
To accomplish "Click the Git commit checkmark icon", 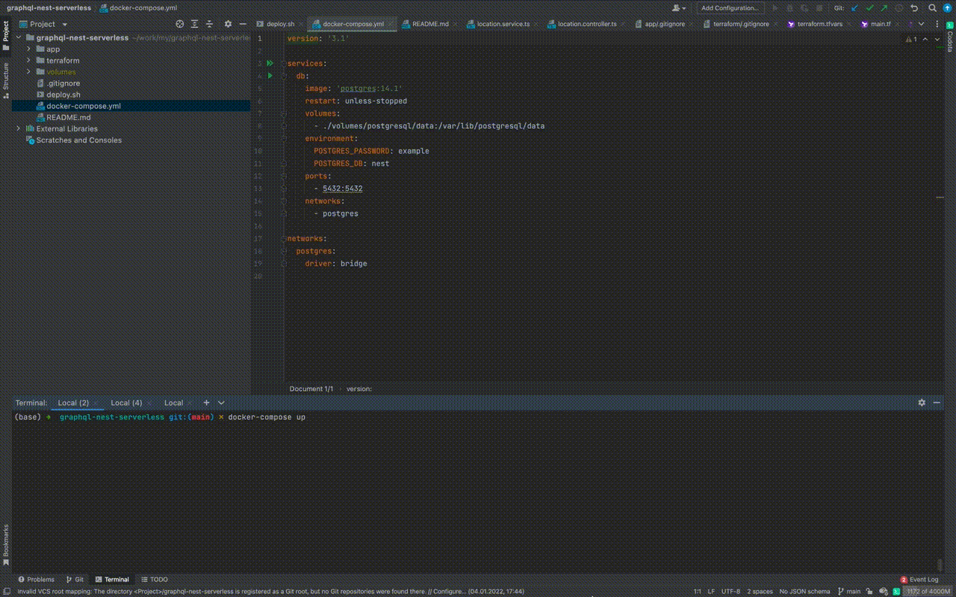I will (x=869, y=8).
